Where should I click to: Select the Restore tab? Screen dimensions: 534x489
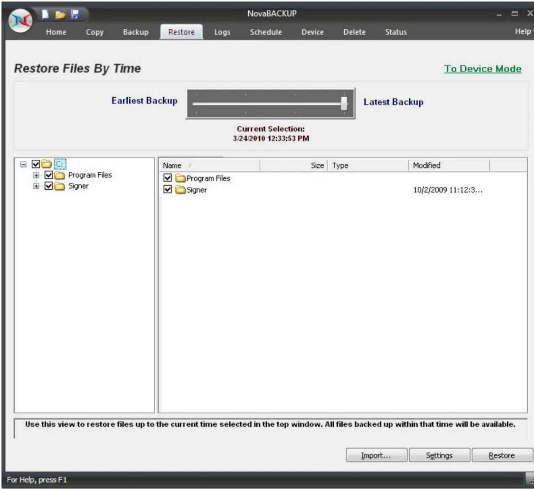tap(182, 32)
